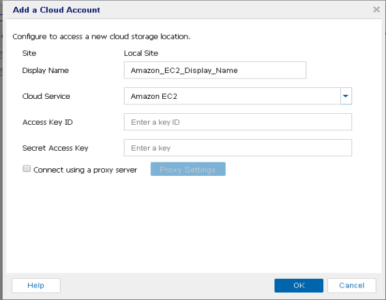Open the Help button

[x=36, y=286]
